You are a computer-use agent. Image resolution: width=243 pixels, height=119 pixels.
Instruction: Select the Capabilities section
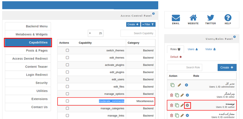point(28,42)
